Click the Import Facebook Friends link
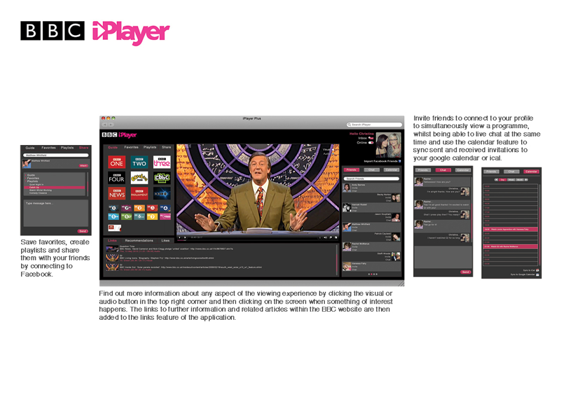The height and width of the screenshot is (397, 561). [380, 161]
